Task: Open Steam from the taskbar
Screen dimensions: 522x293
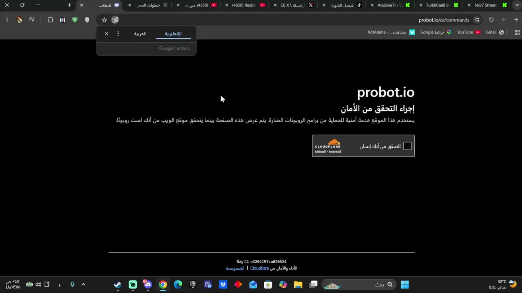Action: click(x=117, y=284)
